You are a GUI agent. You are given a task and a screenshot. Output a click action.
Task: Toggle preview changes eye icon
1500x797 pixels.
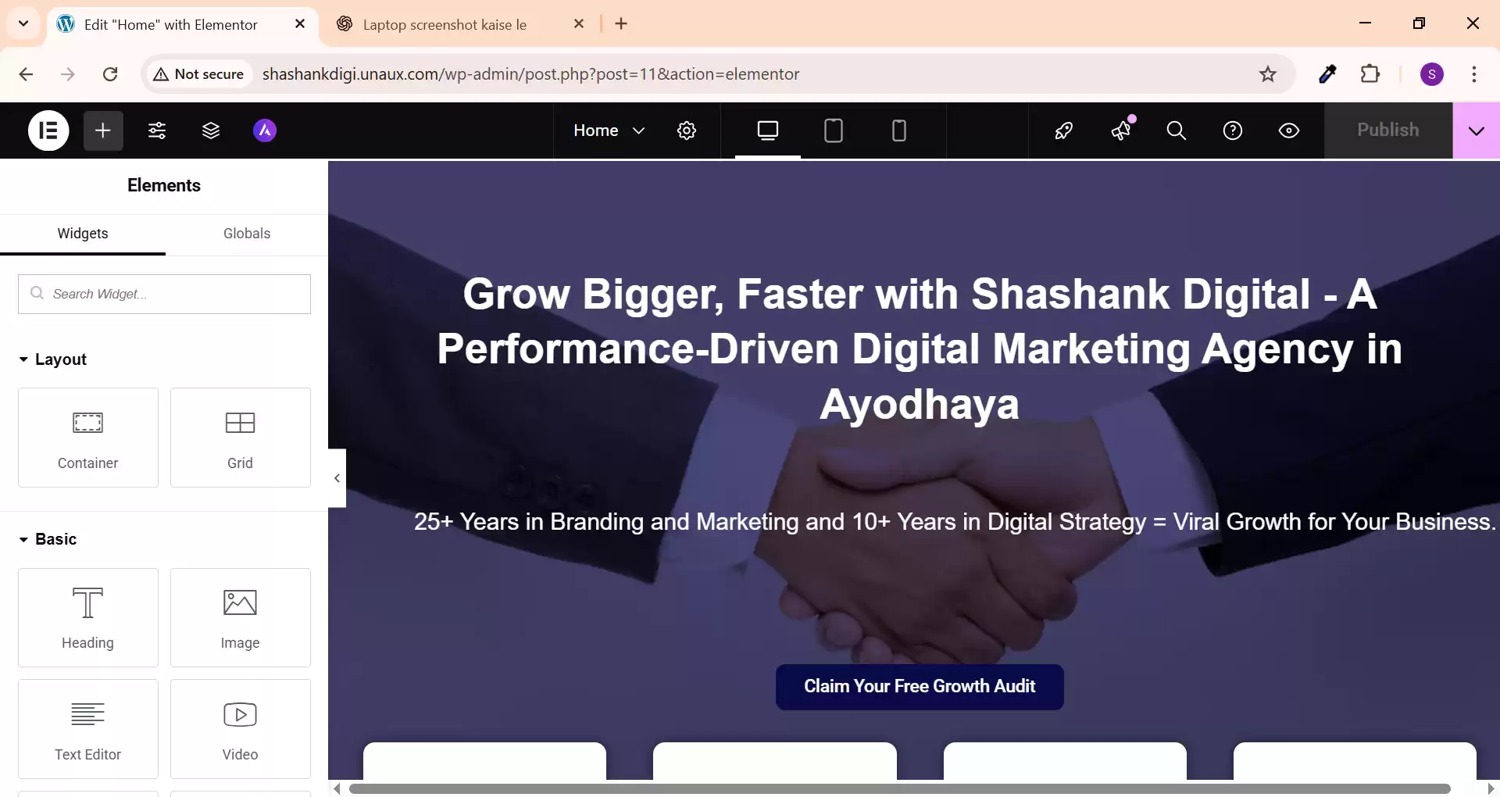click(x=1289, y=130)
